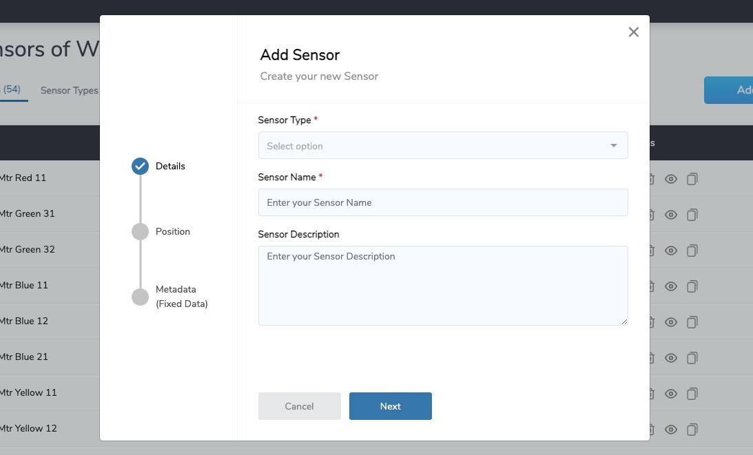Duplicate the Mtr Yellow 11 sensor
This screenshot has height=455, width=753.
click(x=692, y=392)
